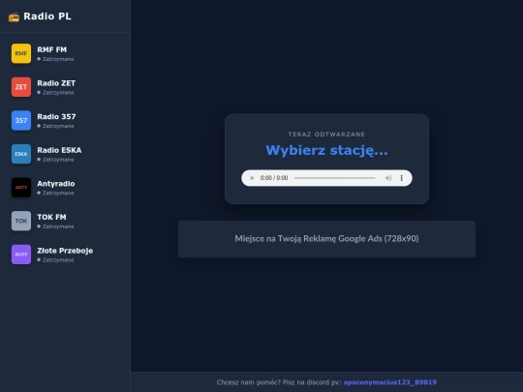
Task: Click the 'TERAZ ODTWARZANE' label
Action: 326,135
